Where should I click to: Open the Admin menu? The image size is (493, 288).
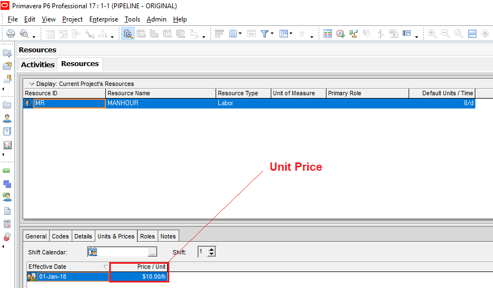pos(156,19)
